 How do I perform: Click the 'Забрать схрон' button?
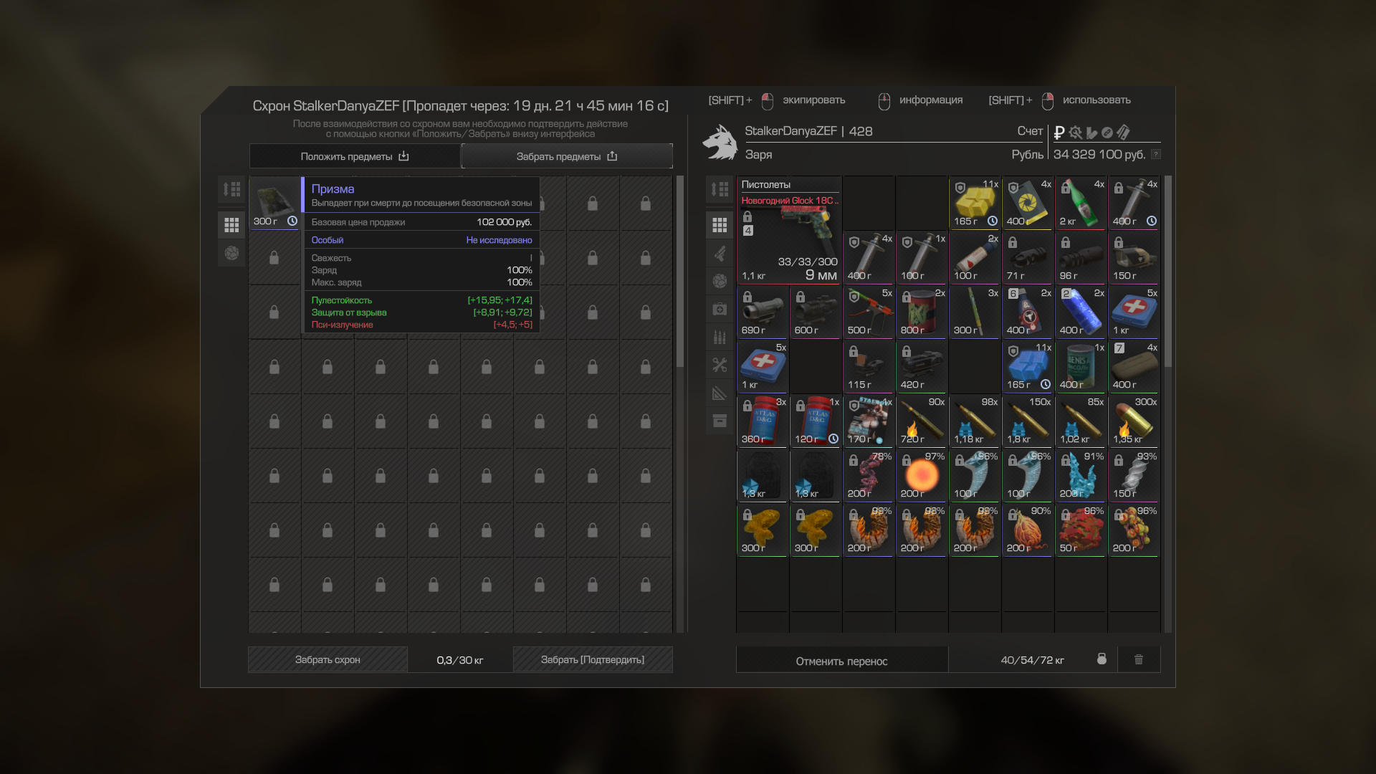pos(328,659)
